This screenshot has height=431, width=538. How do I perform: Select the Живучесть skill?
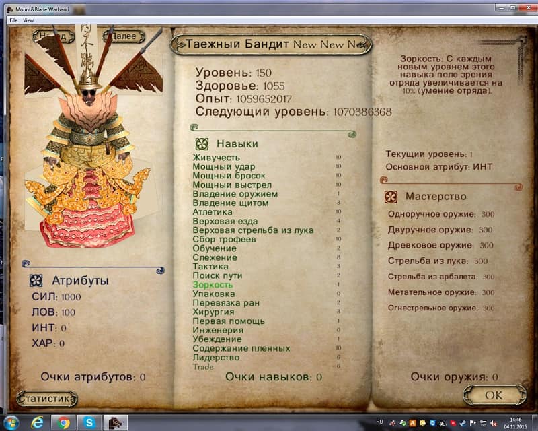coord(215,157)
